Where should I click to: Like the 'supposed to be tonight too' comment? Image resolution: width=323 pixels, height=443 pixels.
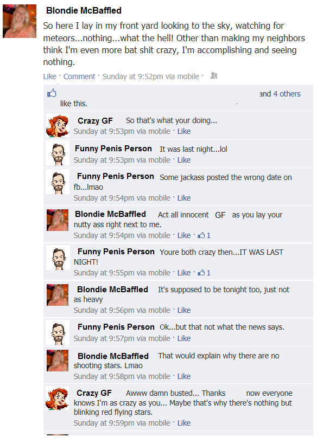click(x=184, y=310)
